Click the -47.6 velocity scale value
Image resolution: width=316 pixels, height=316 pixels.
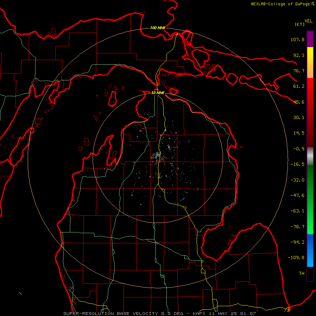click(x=297, y=196)
